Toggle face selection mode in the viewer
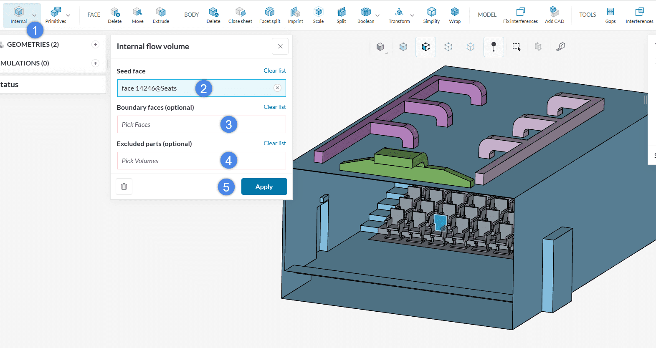The height and width of the screenshot is (348, 656). point(426,47)
